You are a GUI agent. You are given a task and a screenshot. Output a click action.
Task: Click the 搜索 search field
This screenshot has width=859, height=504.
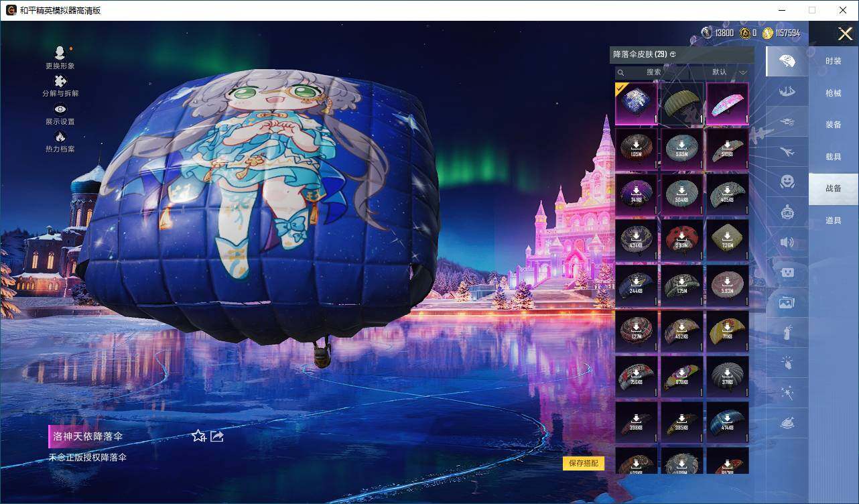[653, 72]
